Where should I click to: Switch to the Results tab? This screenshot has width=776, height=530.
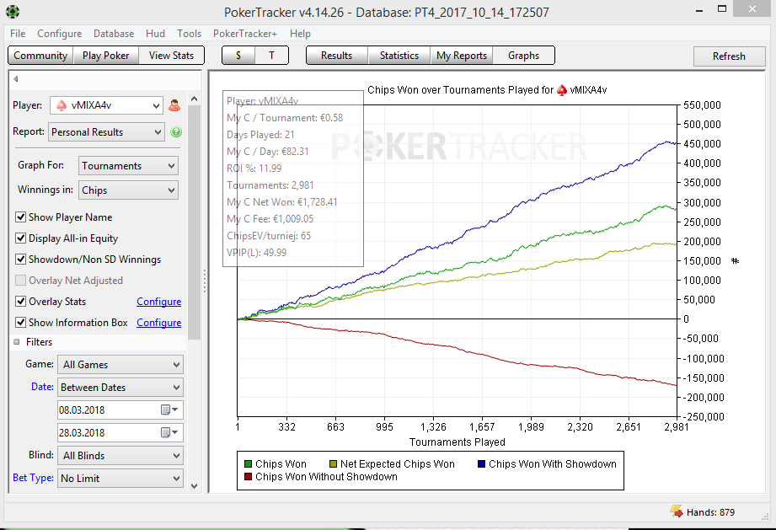tap(336, 56)
